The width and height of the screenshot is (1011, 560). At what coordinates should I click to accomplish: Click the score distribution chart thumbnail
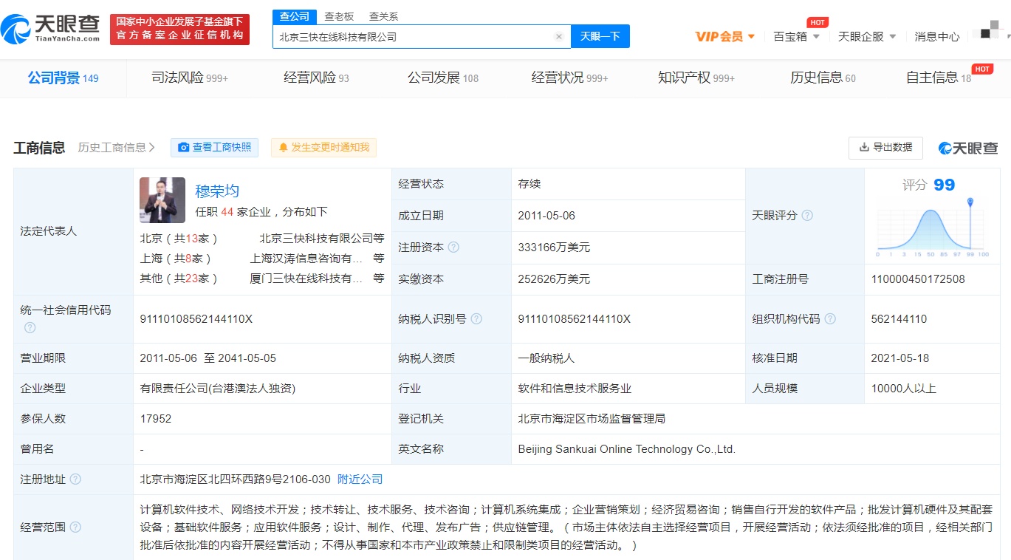tap(933, 228)
